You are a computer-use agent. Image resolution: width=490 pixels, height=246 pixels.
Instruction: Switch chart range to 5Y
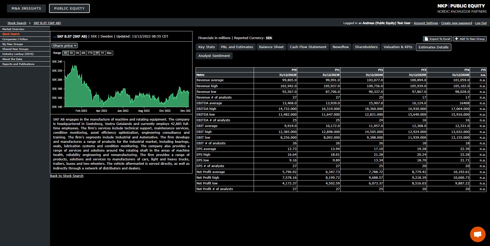pyautogui.click(x=103, y=53)
